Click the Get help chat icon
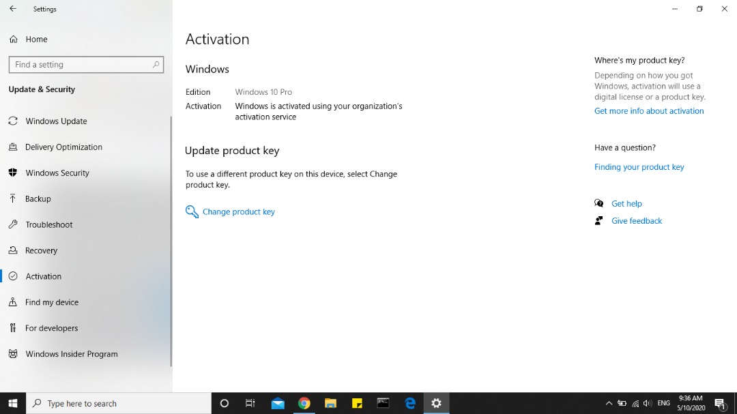Image resolution: width=737 pixels, height=414 pixels. coord(598,203)
